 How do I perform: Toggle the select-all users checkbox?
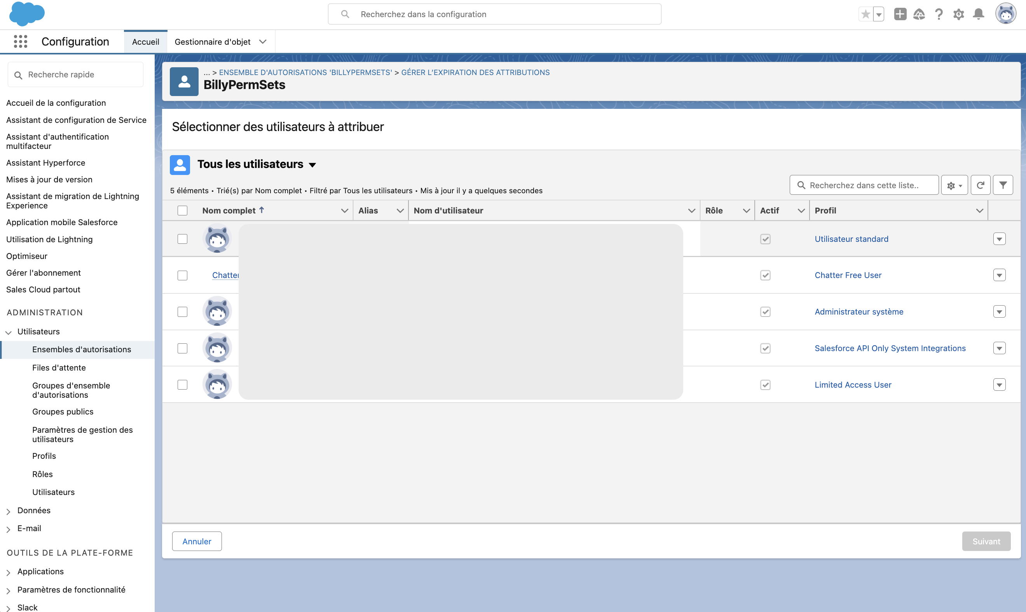coord(182,210)
